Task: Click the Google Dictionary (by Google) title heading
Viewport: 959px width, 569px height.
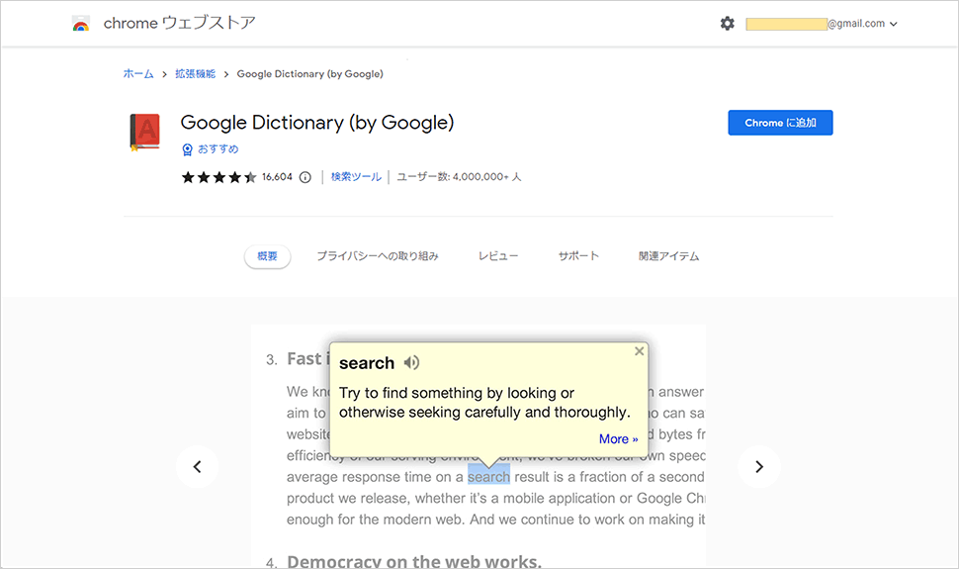Action: 316,123
